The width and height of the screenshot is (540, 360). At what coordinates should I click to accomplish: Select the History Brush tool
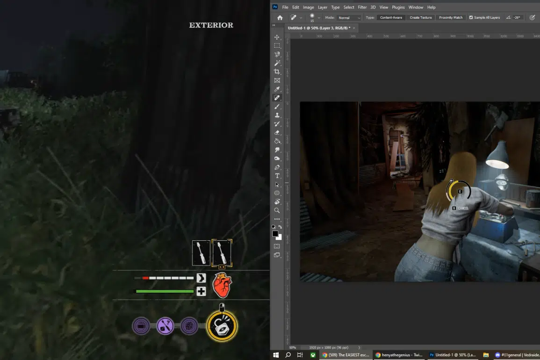[277, 124]
